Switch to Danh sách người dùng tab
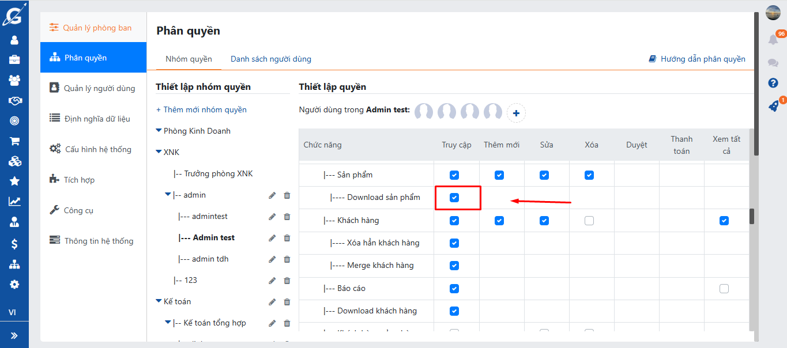The width and height of the screenshot is (787, 348). 270,59
